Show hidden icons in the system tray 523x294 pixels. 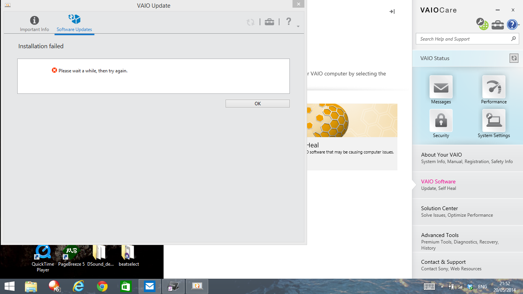[442, 286]
